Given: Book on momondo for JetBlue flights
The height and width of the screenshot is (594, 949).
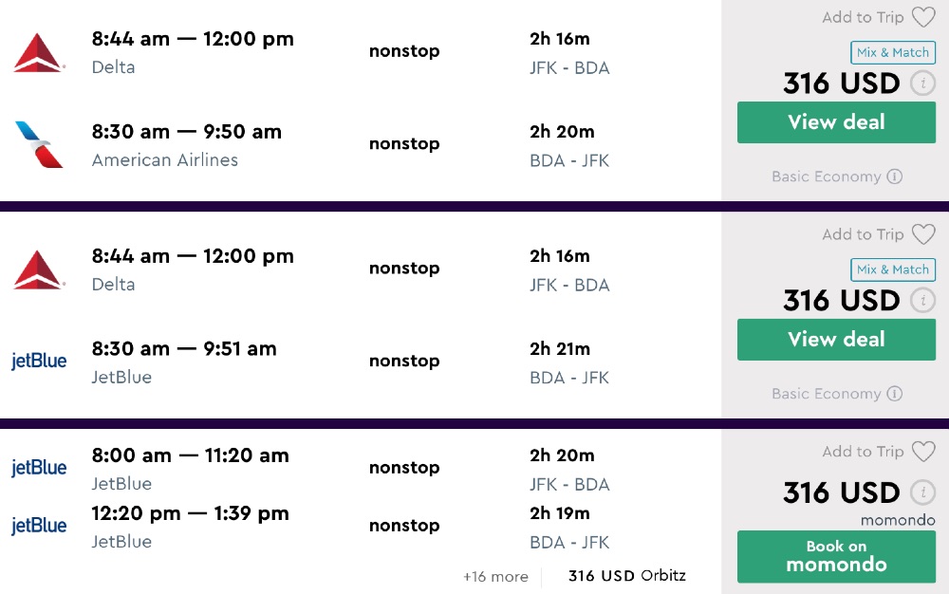Looking at the screenshot, I should point(836,556).
